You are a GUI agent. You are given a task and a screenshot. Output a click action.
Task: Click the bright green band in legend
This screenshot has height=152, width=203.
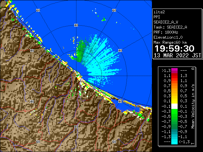point(174,111)
